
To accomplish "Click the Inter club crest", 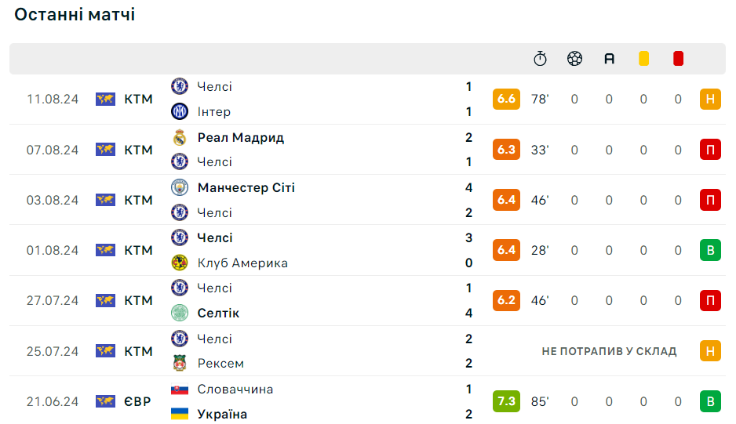I will pos(180,111).
